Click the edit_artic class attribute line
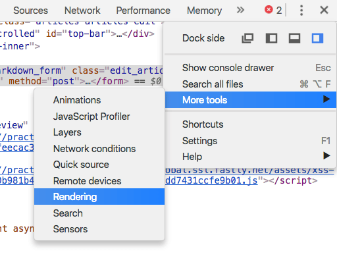 [x=81, y=70]
